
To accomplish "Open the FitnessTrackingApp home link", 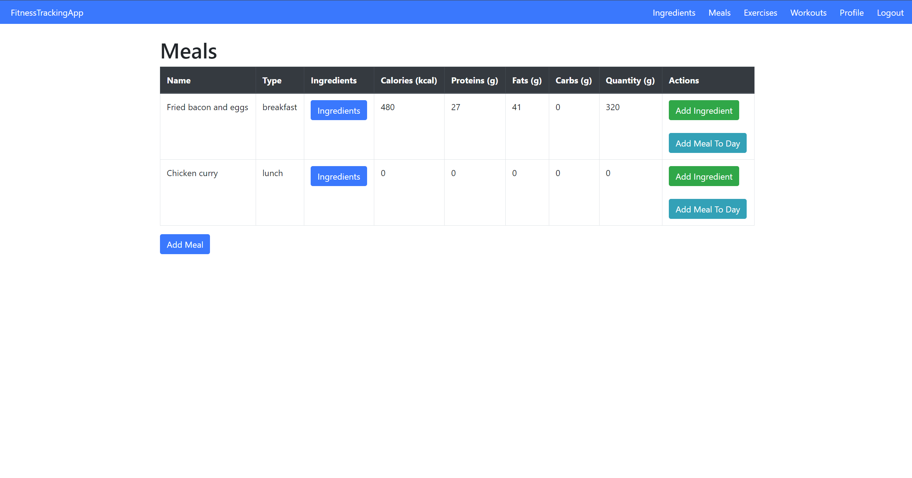I will (x=47, y=13).
